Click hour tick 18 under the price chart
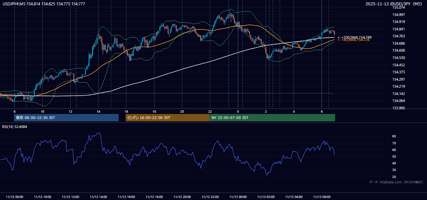This screenshot has height=200, width=427. click(x=154, y=111)
